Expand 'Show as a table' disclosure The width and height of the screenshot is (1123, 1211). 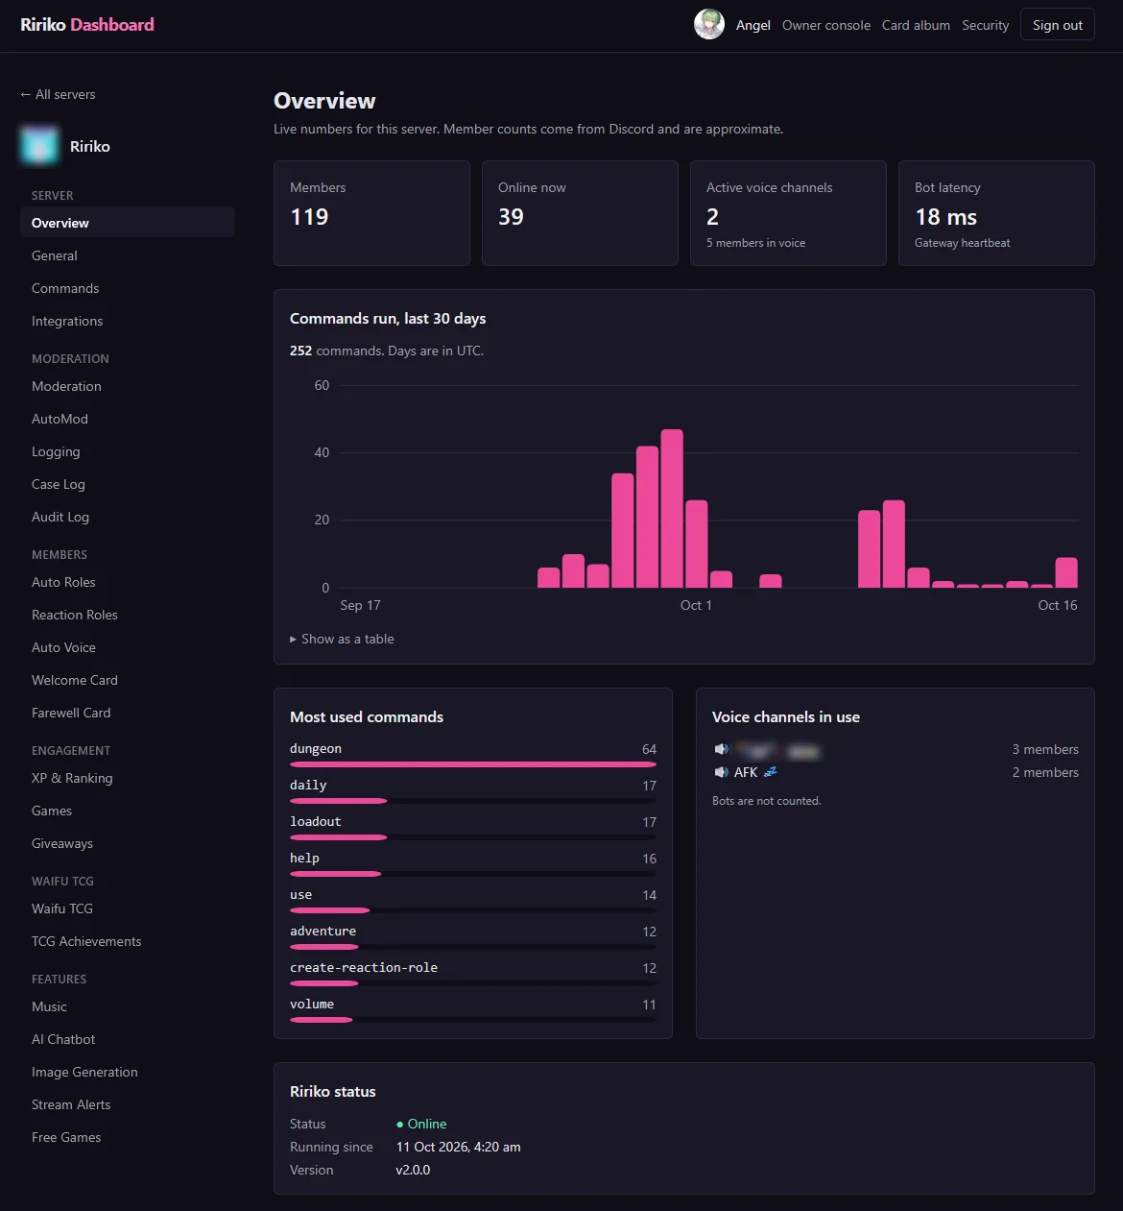point(342,639)
